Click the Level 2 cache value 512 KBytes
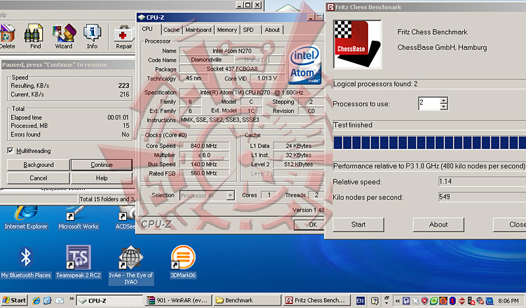The width and height of the screenshot is (526, 308). tap(299, 164)
